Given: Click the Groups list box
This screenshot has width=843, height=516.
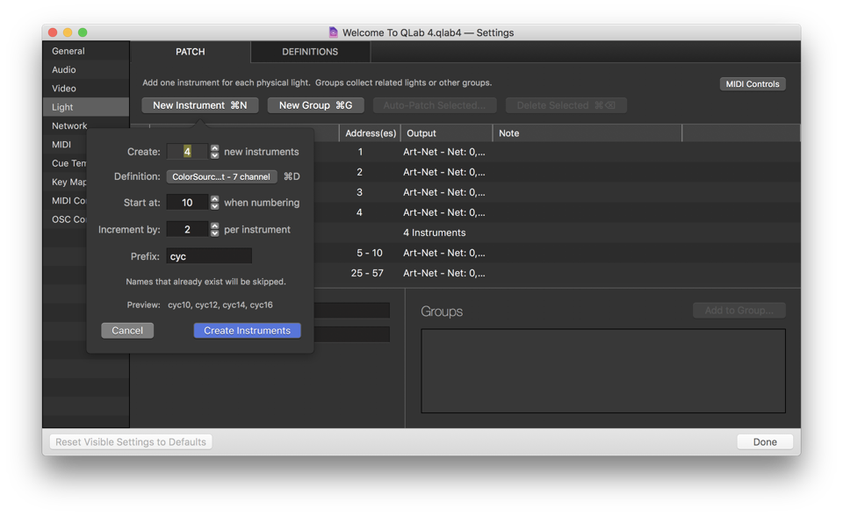Looking at the screenshot, I should (x=602, y=370).
